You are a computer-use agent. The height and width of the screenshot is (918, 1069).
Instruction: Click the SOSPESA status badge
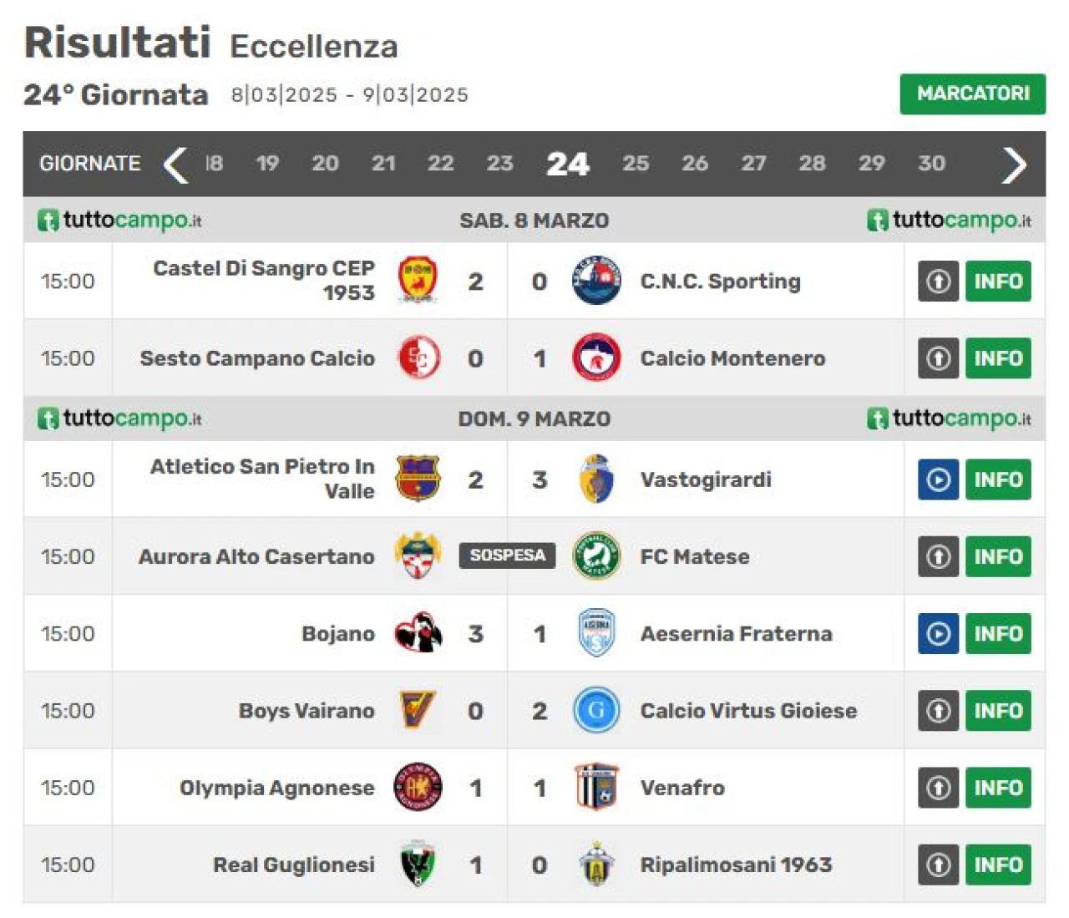[507, 555]
